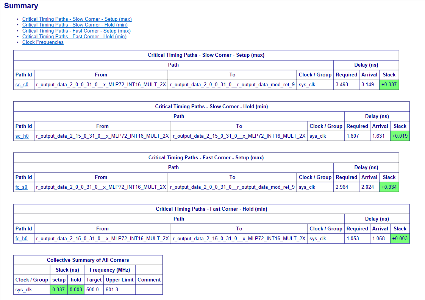
Task: Click the hold slack 0.003 in Collective Summary
Action: click(x=76, y=290)
